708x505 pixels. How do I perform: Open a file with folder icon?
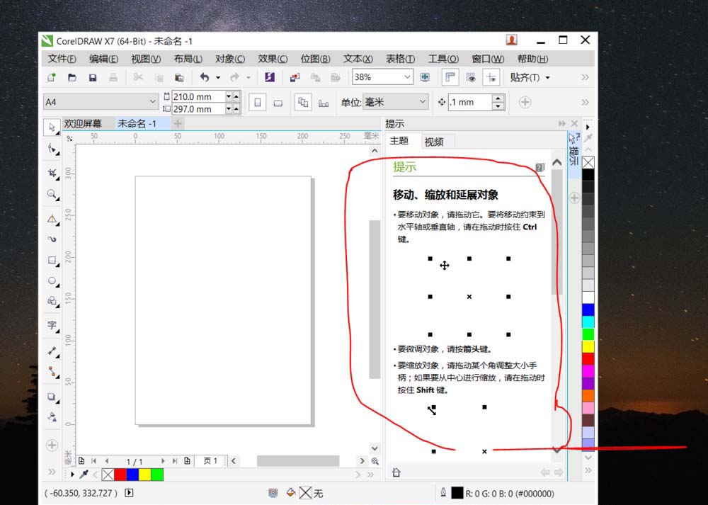click(72, 77)
